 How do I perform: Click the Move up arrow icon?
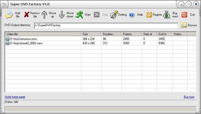click(44, 15)
